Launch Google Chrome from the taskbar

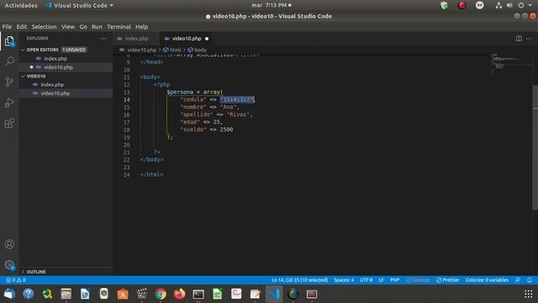(161, 294)
